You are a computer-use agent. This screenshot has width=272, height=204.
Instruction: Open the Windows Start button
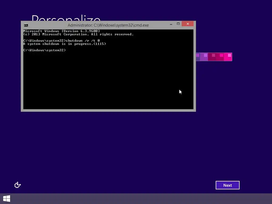pyautogui.click(x=7, y=199)
